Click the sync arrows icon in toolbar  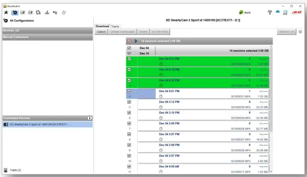[64, 13]
